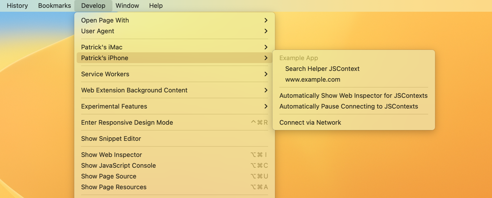The height and width of the screenshot is (198, 492).
Task: Toggle Automatically Show Web Inspector for JSContexts
Action: pyautogui.click(x=353, y=96)
